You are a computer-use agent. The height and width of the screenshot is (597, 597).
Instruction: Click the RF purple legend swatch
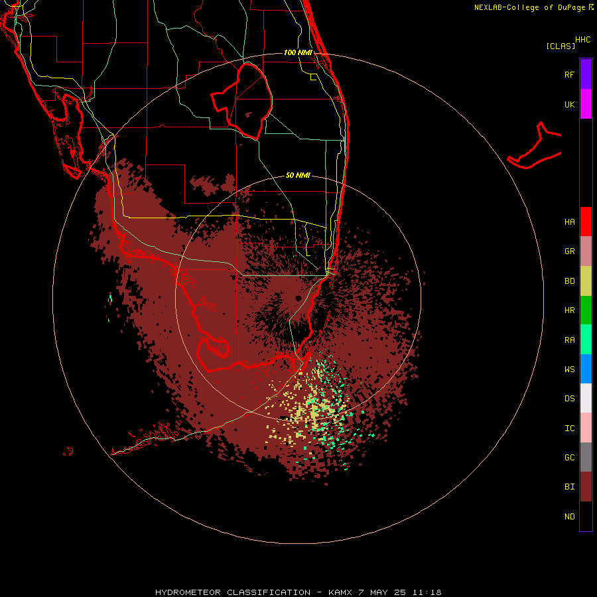click(x=586, y=74)
